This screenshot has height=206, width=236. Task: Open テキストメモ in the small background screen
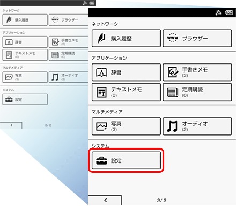coord(25,55)
